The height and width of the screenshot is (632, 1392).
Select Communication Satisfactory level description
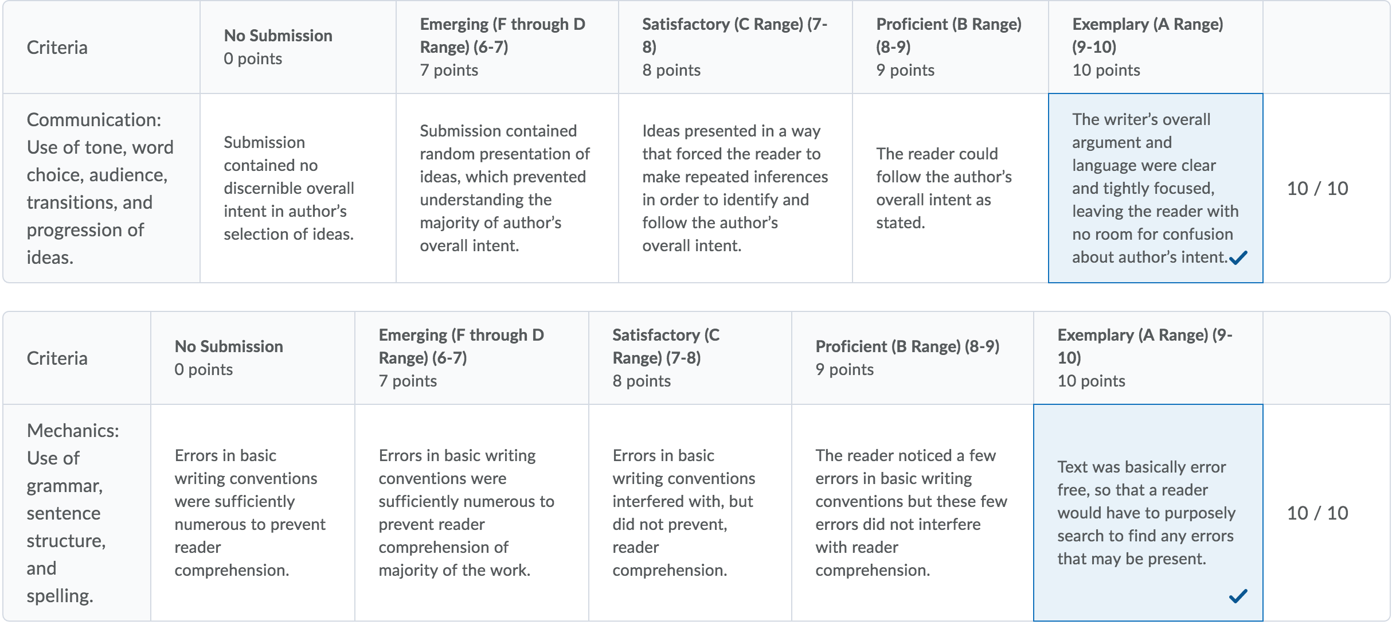click(x=735, y=188)
